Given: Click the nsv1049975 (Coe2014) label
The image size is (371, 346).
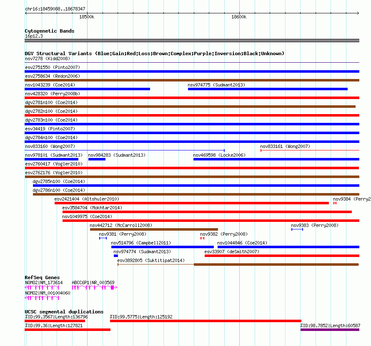Looking at the screenshot, I should [x=87, y=216].
